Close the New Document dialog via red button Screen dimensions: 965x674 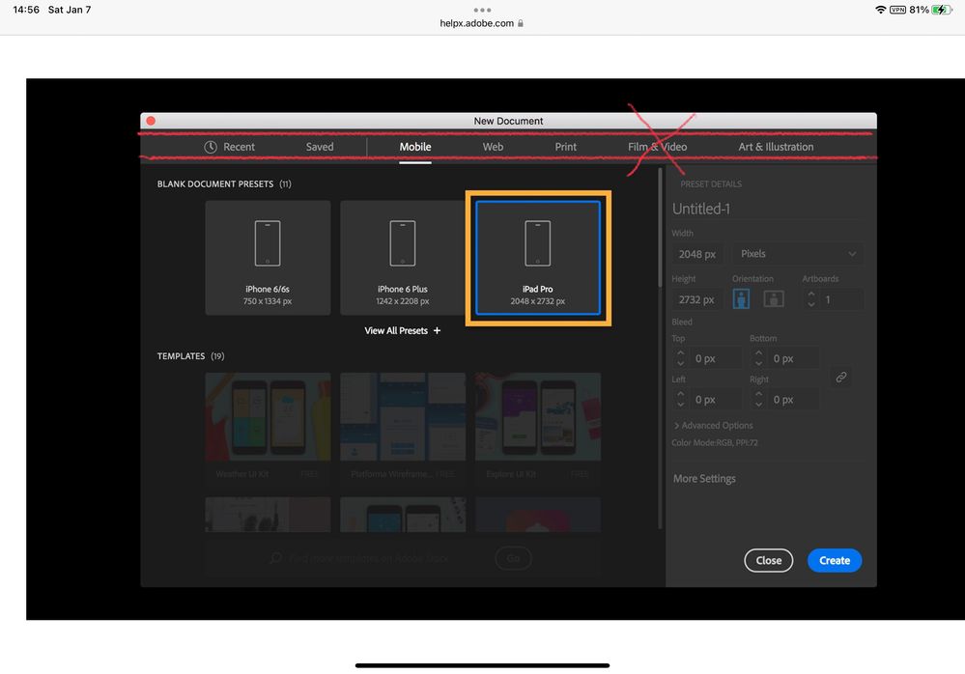[x=151, y=121]
